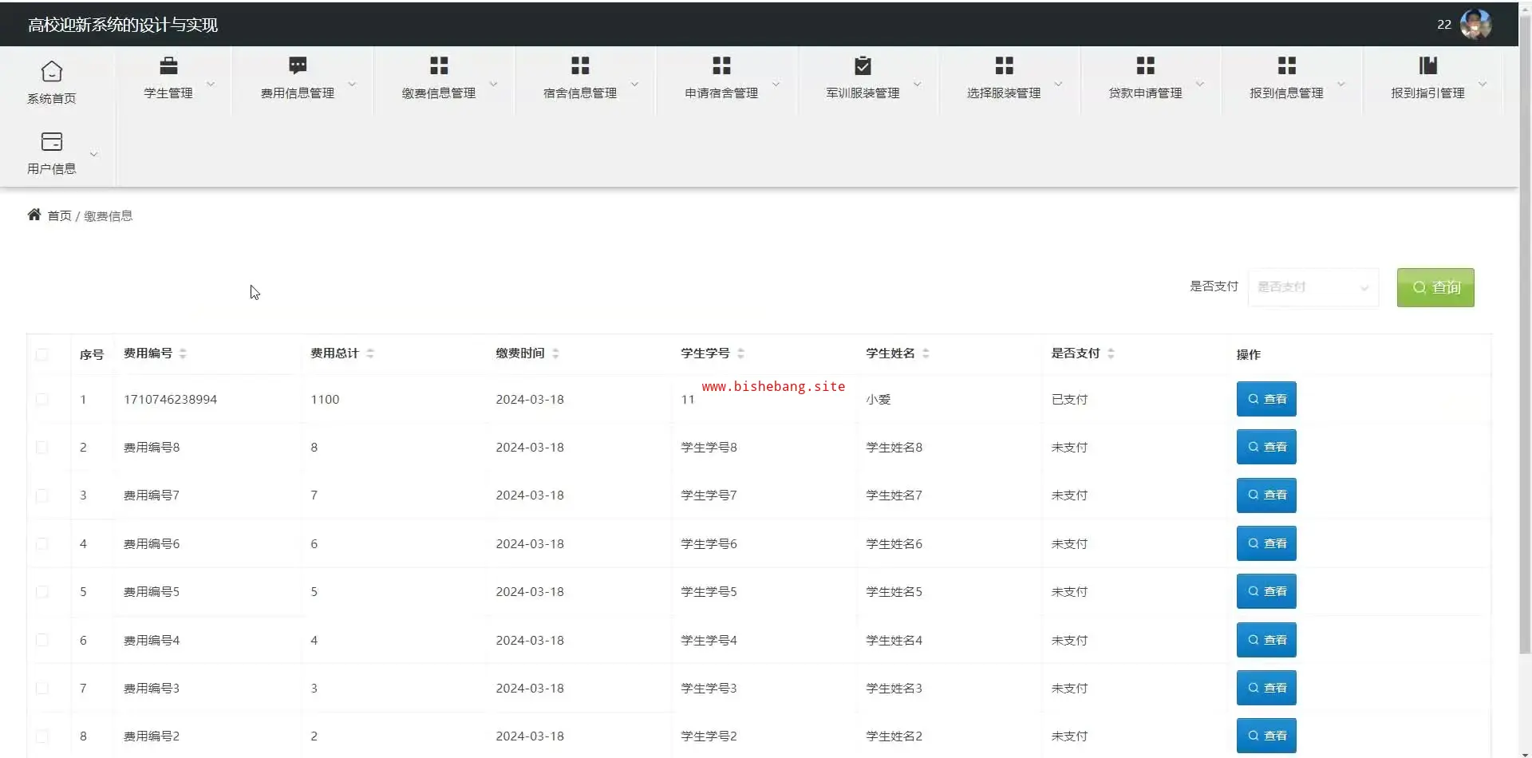
Task: Click the 用户信息 card icon
Action: (x=52, y=141)
